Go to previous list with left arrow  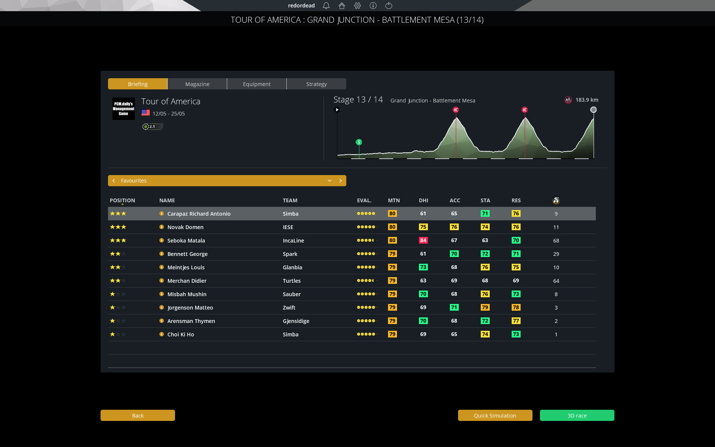click(x=114, y=181)
